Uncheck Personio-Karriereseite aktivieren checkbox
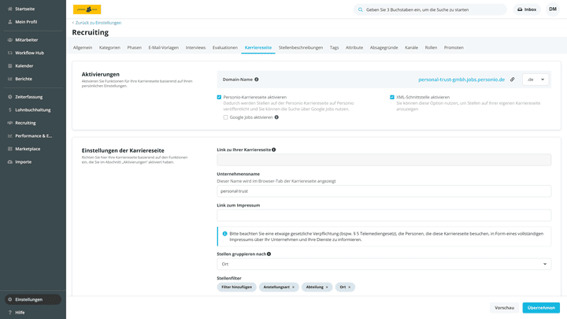567x319 pixels. point(220,98)
